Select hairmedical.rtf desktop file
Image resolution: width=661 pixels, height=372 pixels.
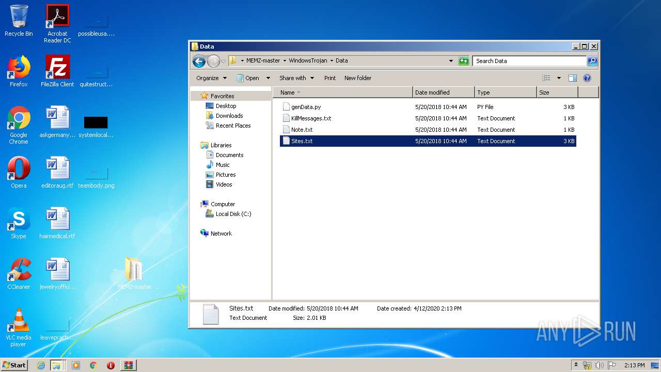57,223
